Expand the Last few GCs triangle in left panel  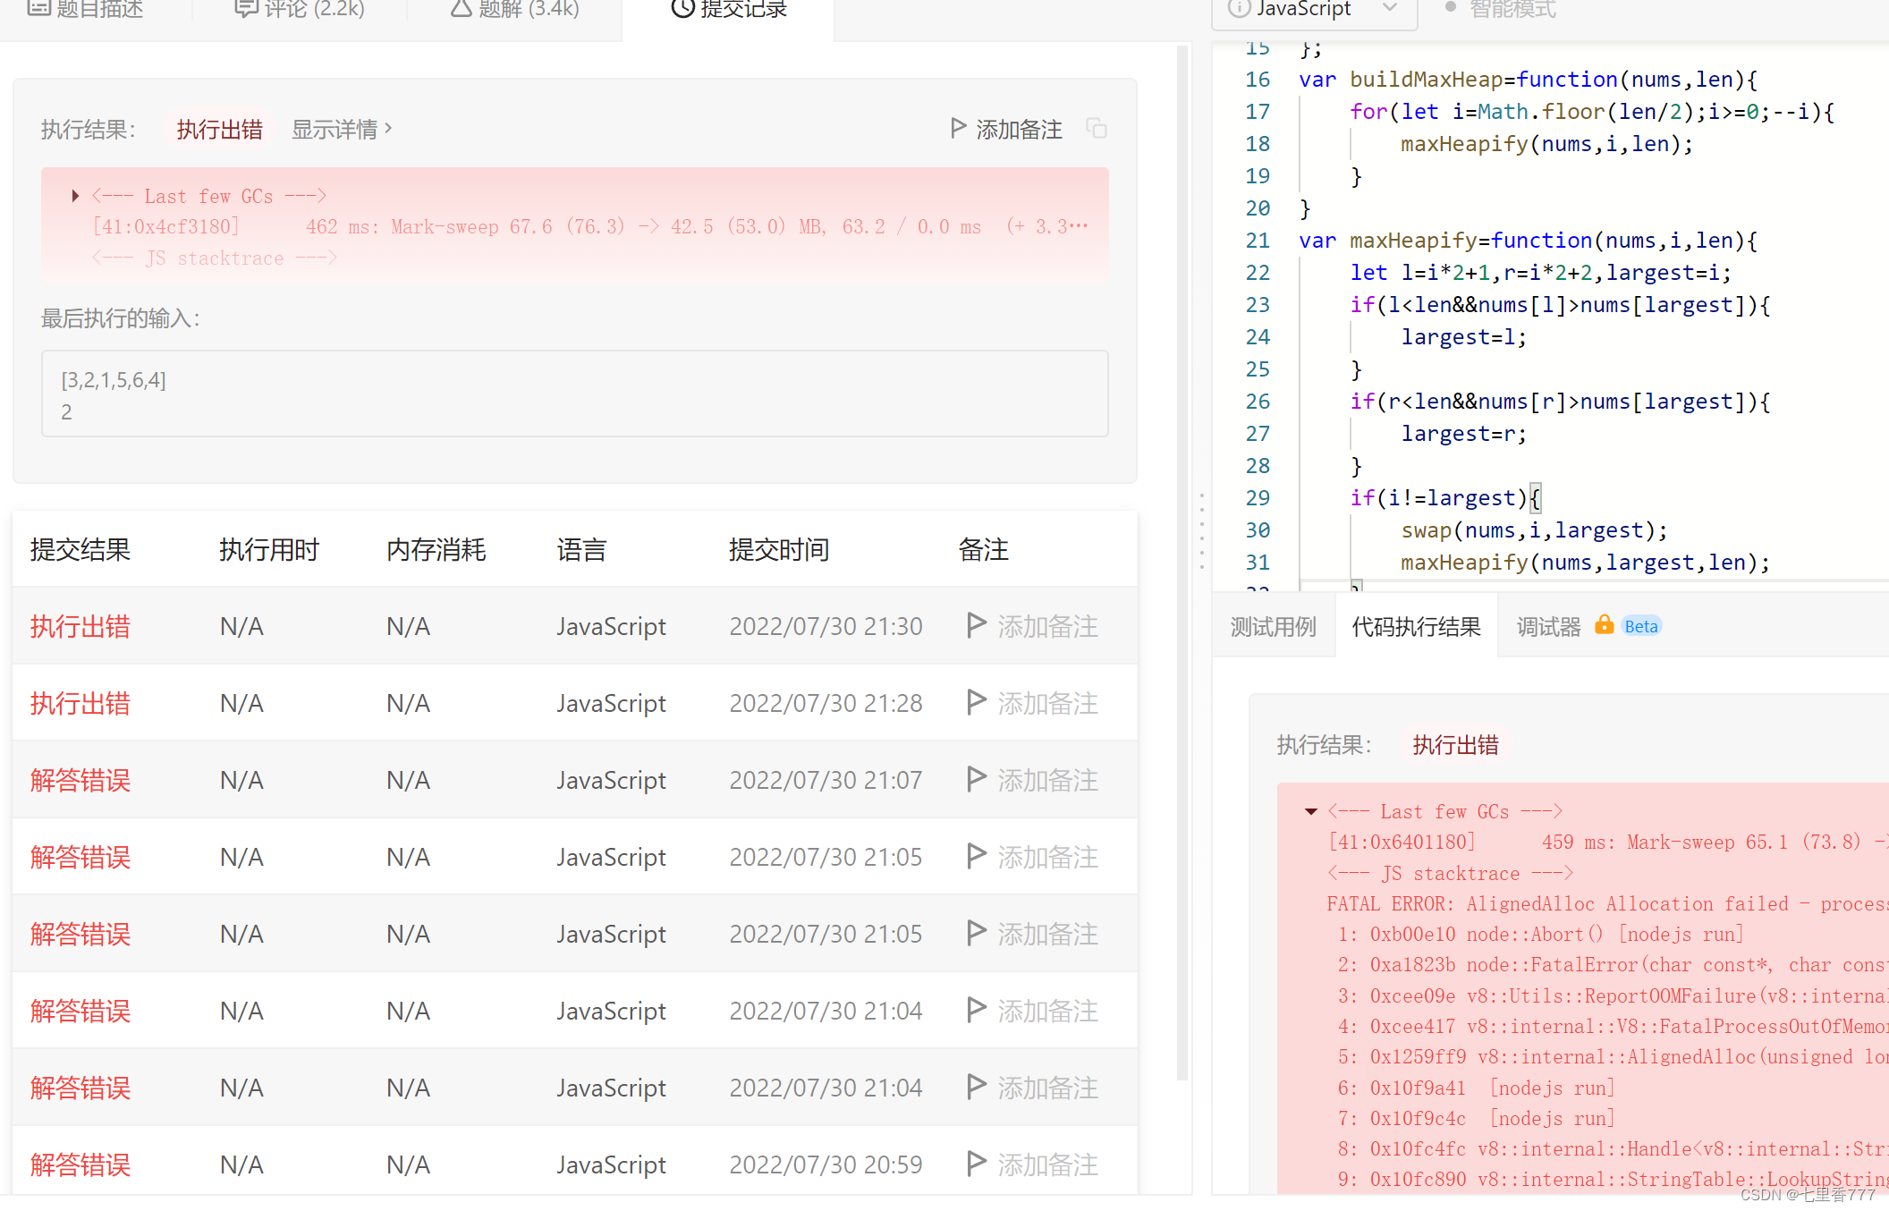click(75, 196)
